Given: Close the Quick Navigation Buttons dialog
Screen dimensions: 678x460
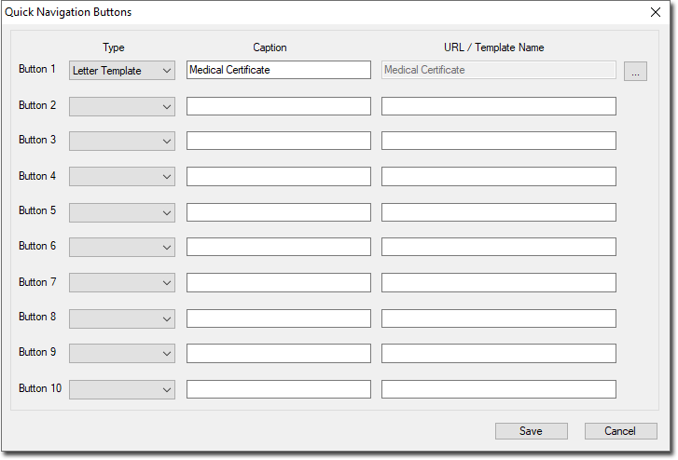Looking at the screenshot, I should [x=655, y=12].
